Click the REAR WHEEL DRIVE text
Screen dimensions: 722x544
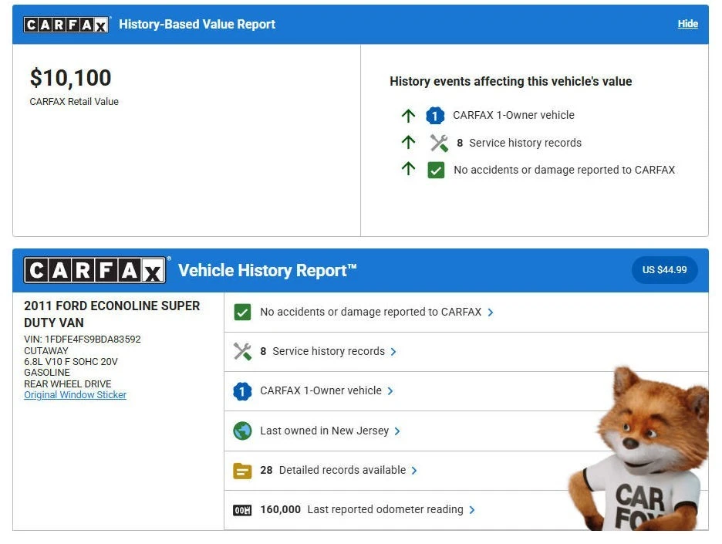tap(68, 384)
